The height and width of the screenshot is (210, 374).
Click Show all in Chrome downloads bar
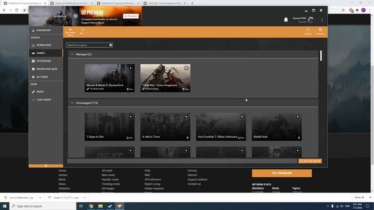pyautogui.click(x=359, y=197)
